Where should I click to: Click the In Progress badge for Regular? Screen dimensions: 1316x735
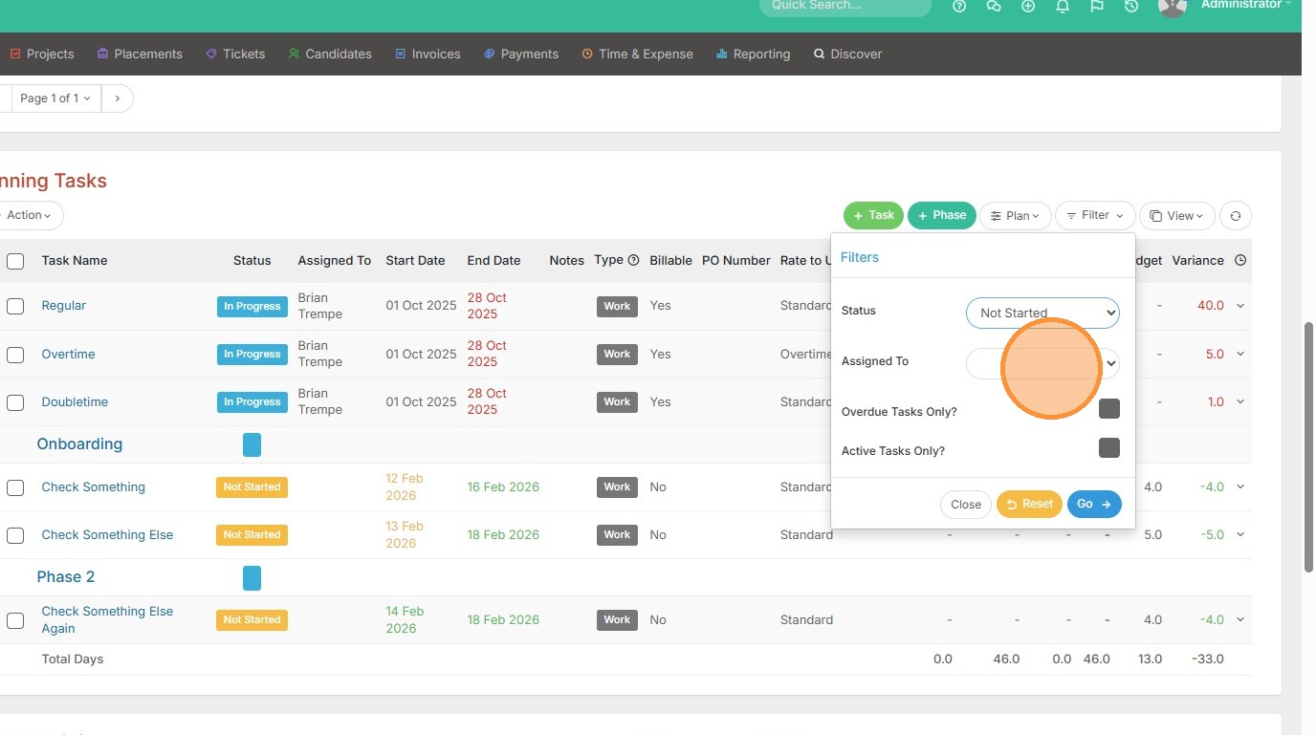pos(252,307)
